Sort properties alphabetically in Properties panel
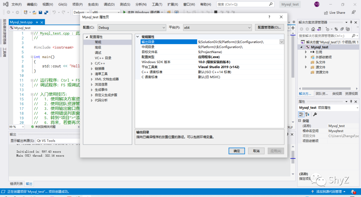Viewport: 361px width, 197px height. [x=308, y=114]
